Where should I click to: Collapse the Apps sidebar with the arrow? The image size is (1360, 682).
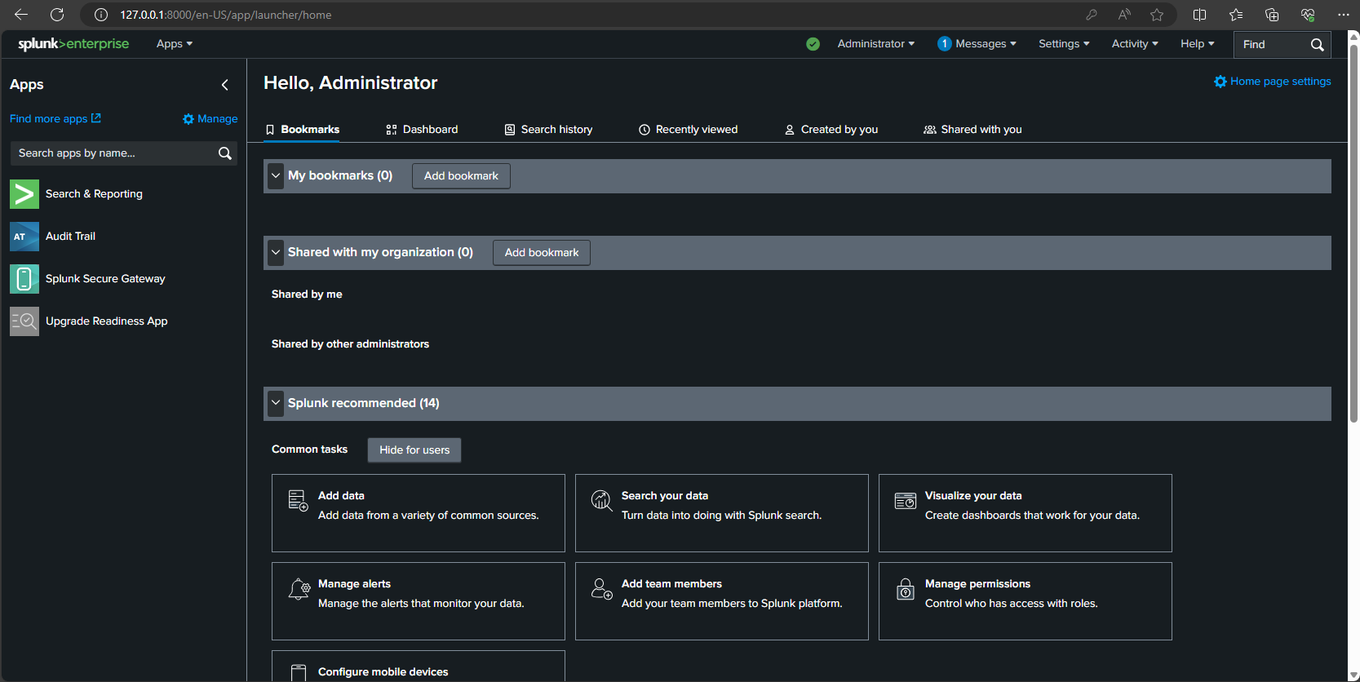click(225, 85)
